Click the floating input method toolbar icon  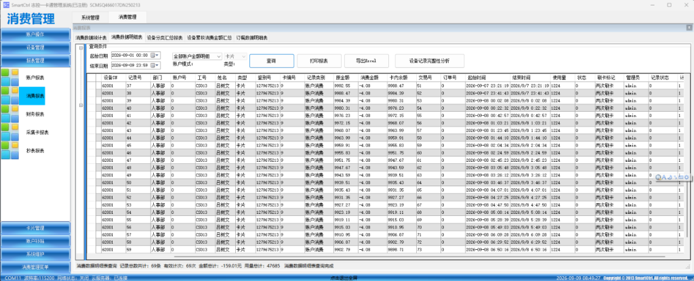[x=672, y=177]
